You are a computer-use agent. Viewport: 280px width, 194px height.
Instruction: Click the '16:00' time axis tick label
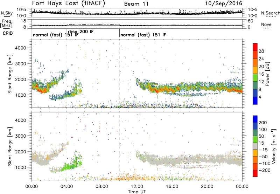[172, 187]
